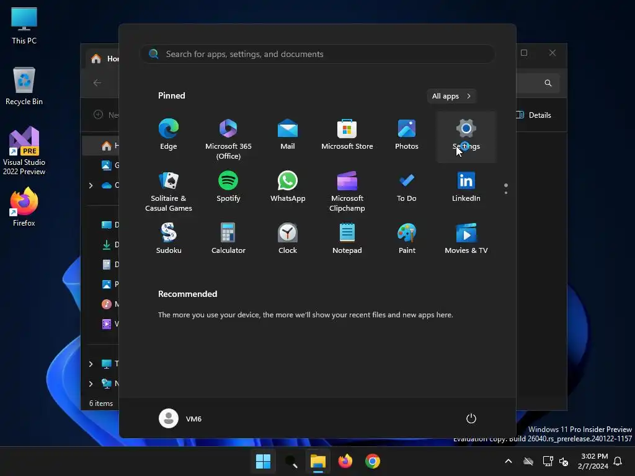The width and height of the screenshot is (635, 476).
Task: Select the Recycle Bin desktop icon
Action: (x=24, y=86)
